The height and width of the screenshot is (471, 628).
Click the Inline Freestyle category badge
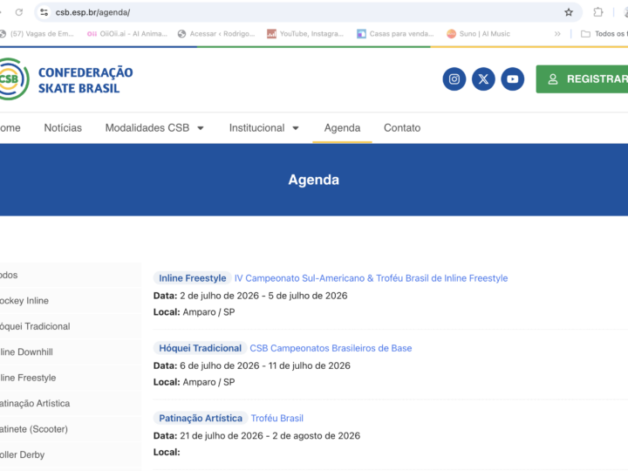(192, 278)
